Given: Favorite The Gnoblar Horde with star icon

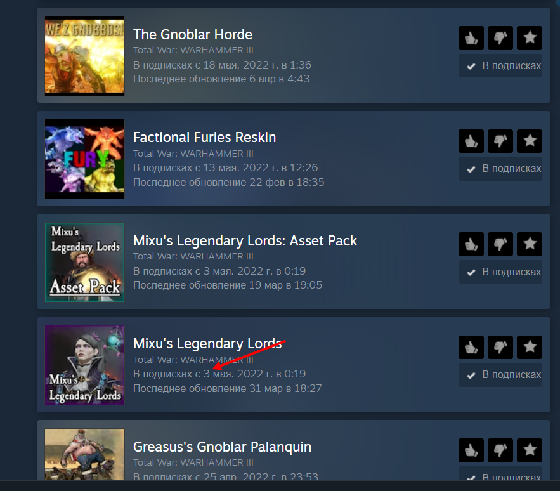Looking at the screenshot, I should point(530,38).
